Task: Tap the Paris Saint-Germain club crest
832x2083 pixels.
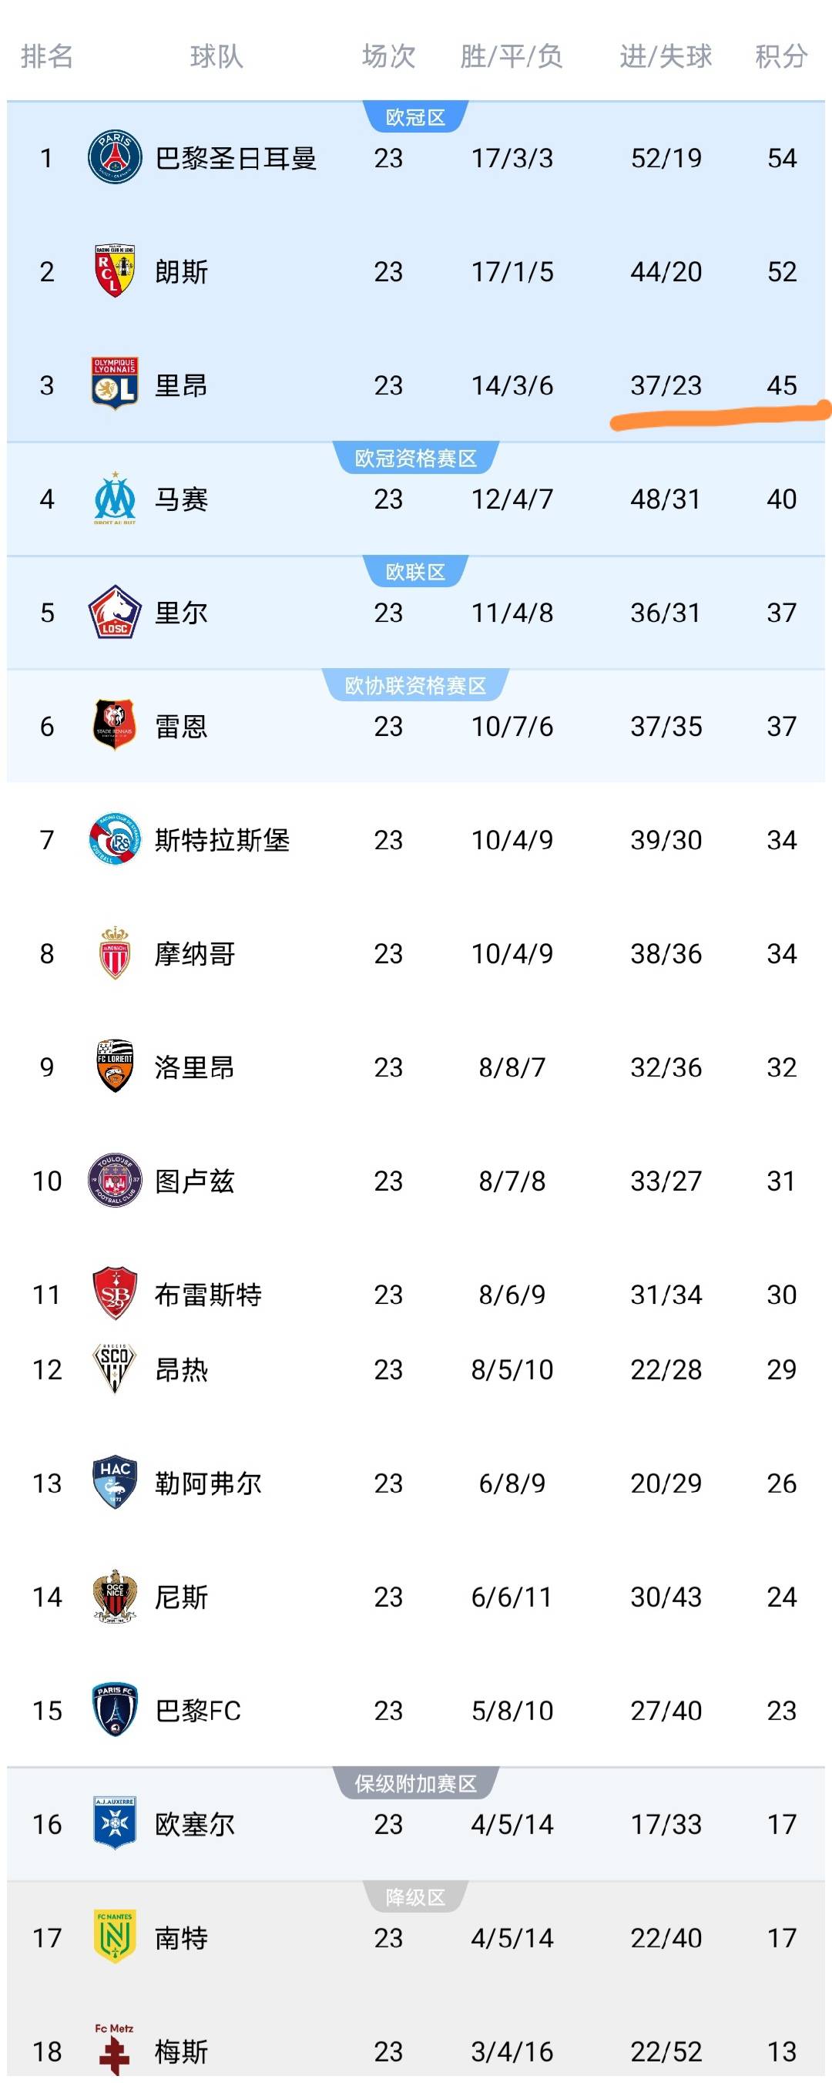Action: point(115,158)
